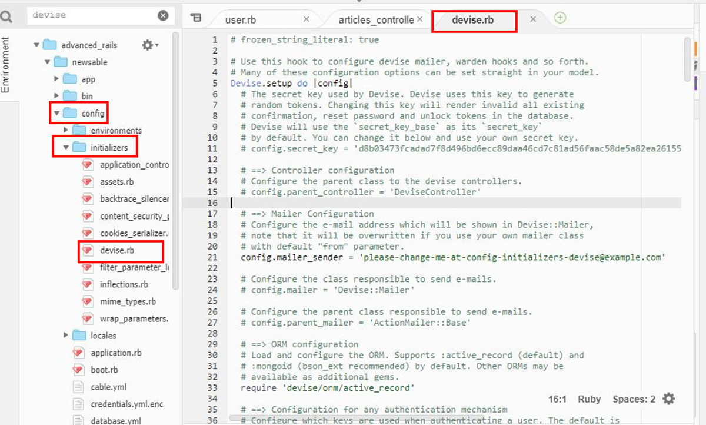Collapse the initializers folder

click(66, 147)
